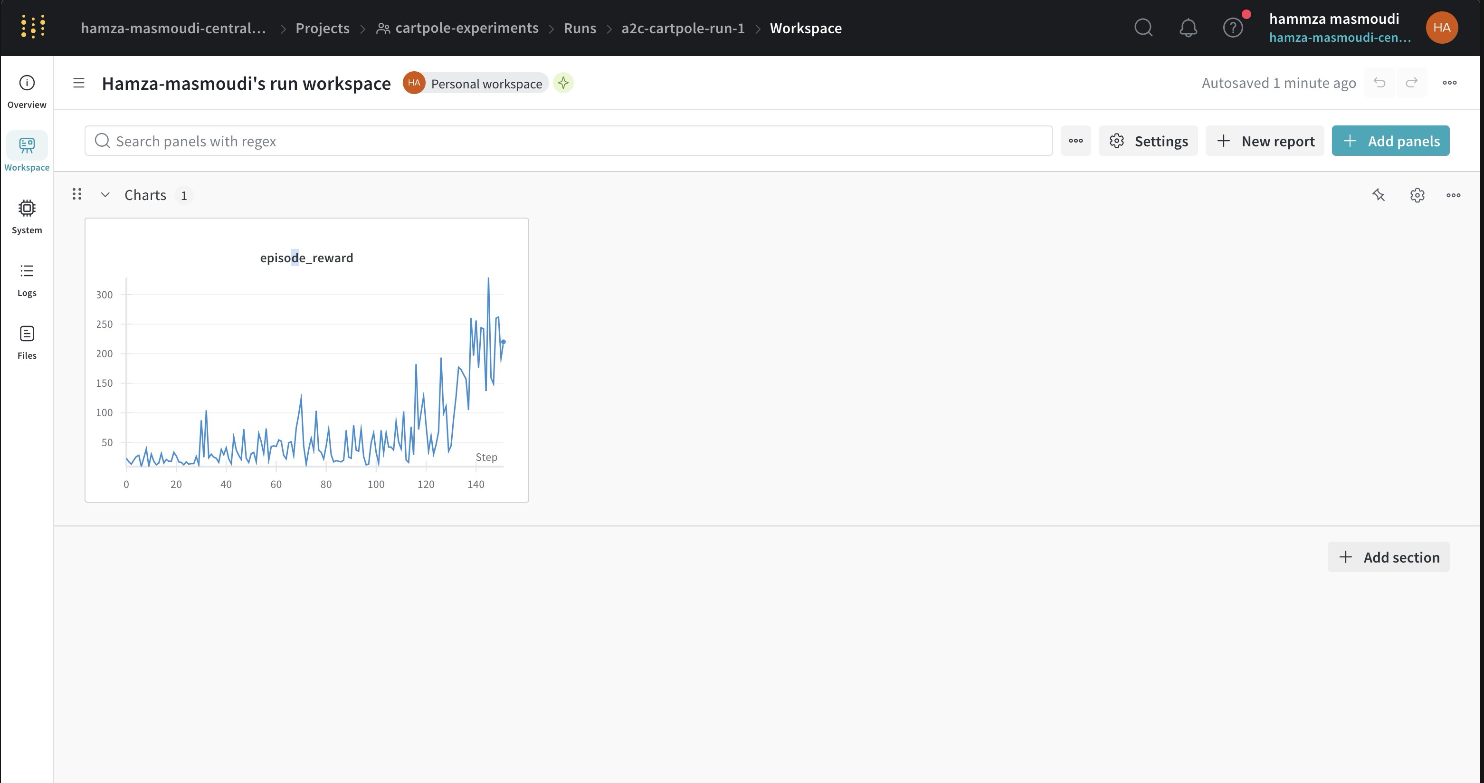Click the episode_reward chart title
Viewport: 1484px width, 783px height.
pos(306,258)
